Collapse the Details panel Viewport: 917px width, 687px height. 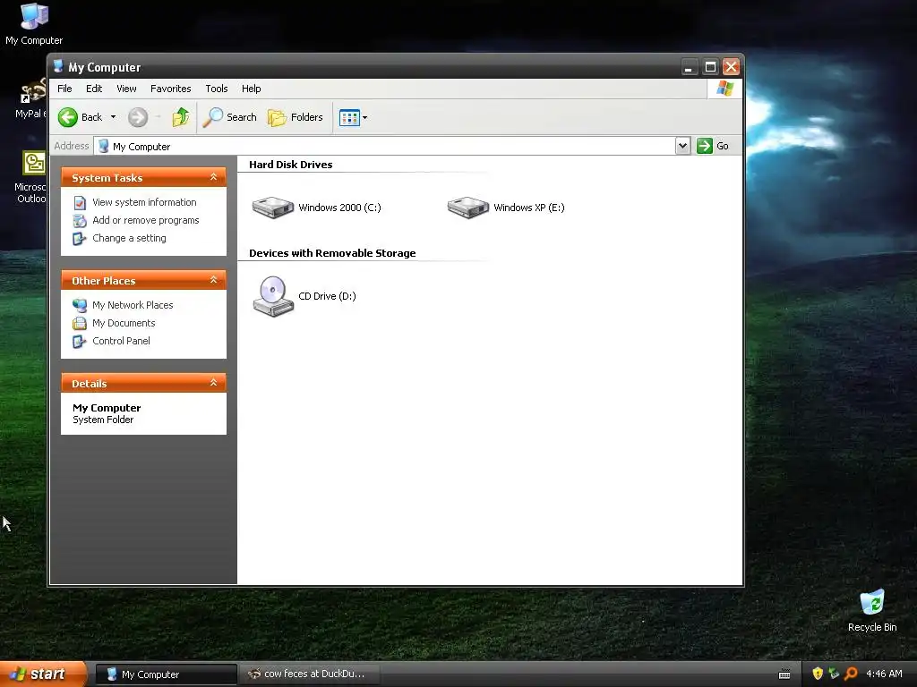pyautogui.click(x=213, y=383)
